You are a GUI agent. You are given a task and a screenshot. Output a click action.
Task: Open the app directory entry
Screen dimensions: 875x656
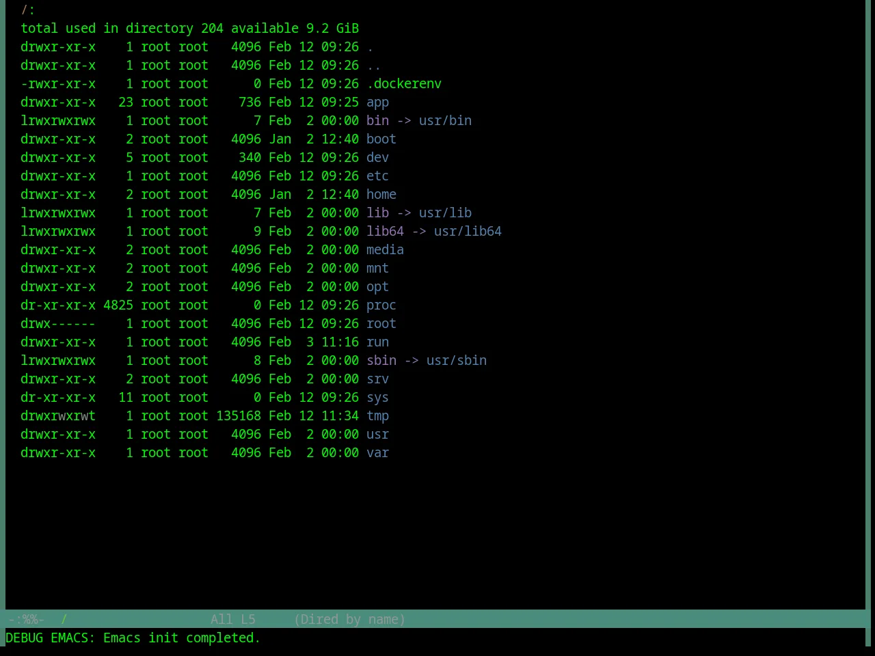[x=377, y=102]
